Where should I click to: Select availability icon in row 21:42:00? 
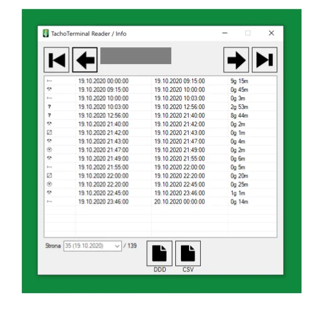[49, 133]
